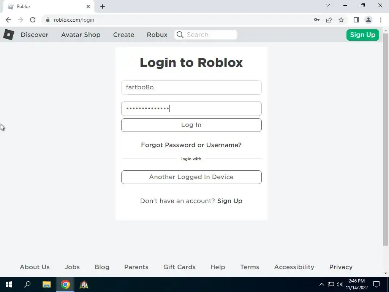Screen dimensions: 389x292
Task: Click the network tray icon
Action: point(331,284)
